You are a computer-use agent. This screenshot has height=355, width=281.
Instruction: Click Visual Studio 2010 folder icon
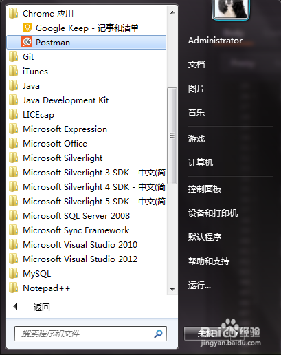click(x=14, y=244)
